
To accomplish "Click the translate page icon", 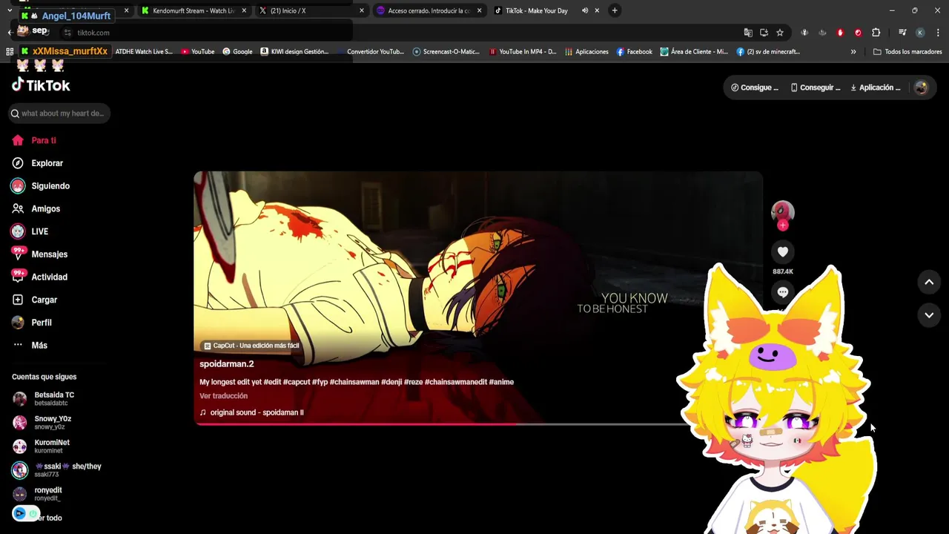I will point(748,33).
